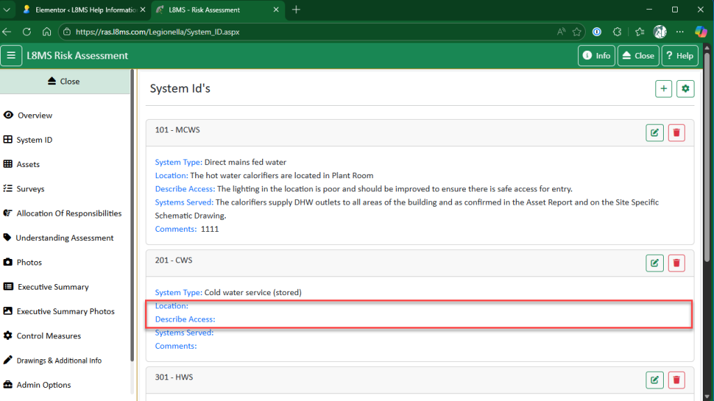Edit the 101 - MCWS system entry

(655, 132)
